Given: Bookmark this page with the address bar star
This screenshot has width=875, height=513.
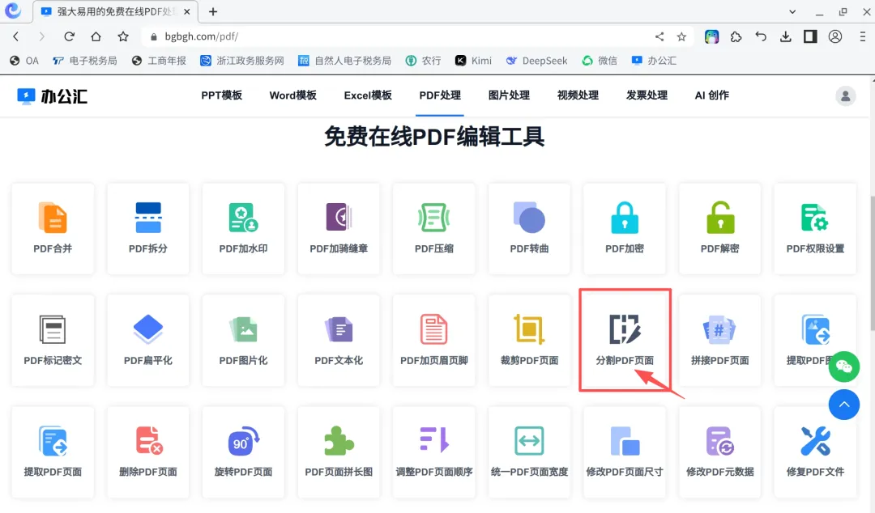Looking at the screenshot, I should [681, 36].
